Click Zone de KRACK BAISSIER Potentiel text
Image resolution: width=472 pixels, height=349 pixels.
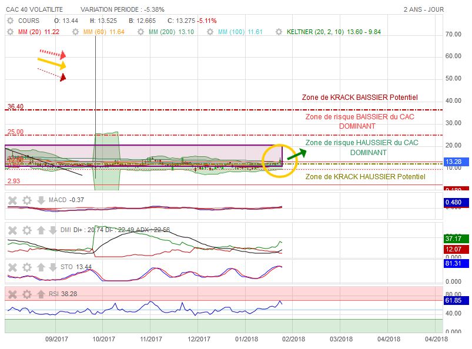click(360, 98)
